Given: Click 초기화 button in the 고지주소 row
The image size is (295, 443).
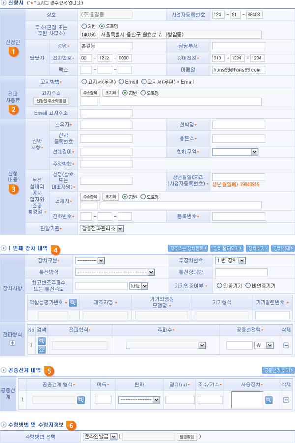Looking at the screenshot, I should point(111,93).
